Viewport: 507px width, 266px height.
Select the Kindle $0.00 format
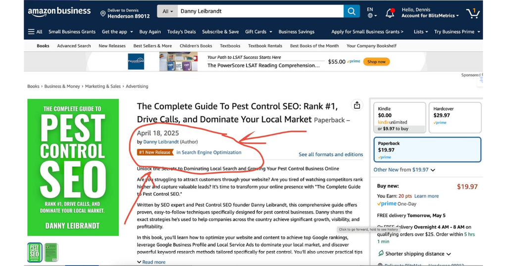pos(400,118)
